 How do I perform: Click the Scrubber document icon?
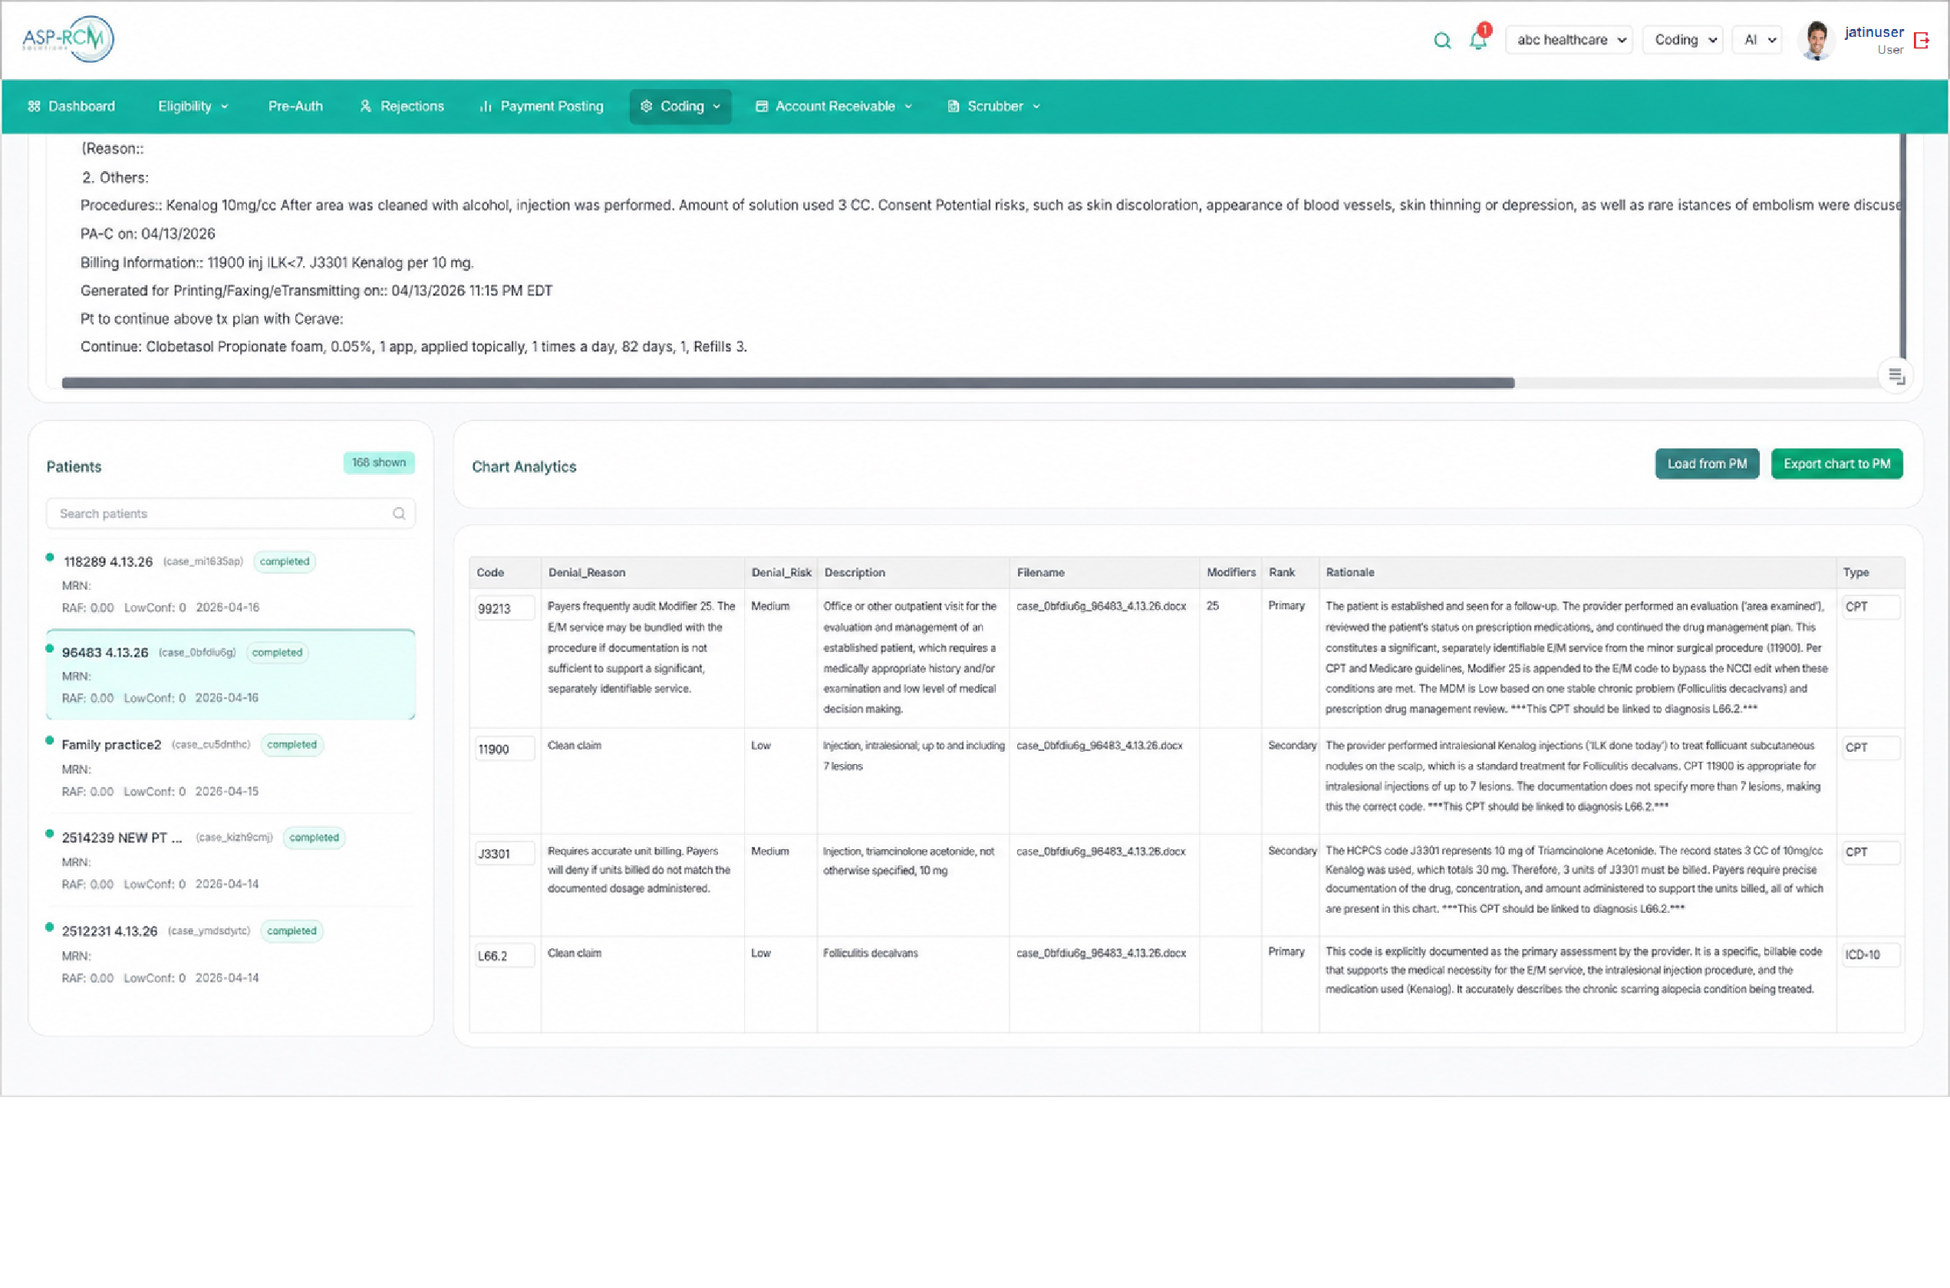[954, 106]
